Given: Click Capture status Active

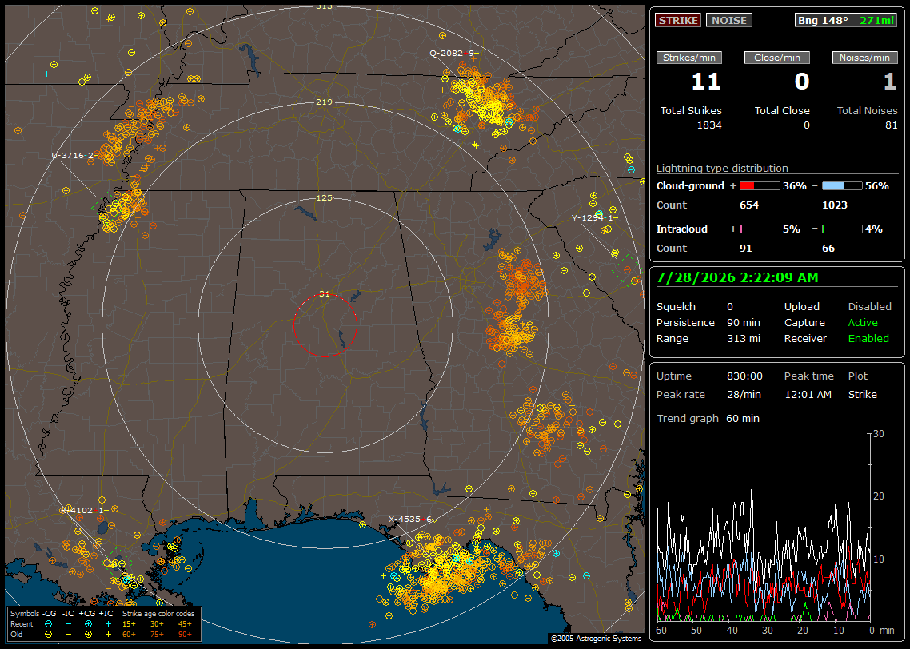Looking at the screenshot, I should [863, 322].
